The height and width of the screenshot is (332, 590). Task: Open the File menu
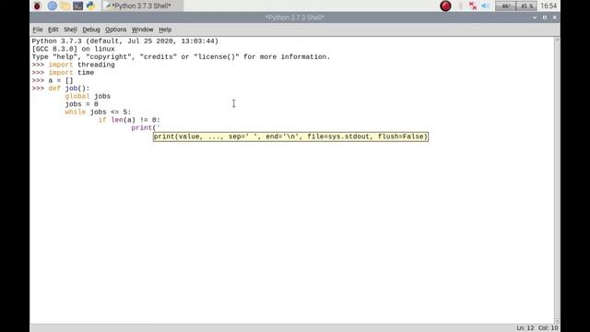(x=38, y=30)
